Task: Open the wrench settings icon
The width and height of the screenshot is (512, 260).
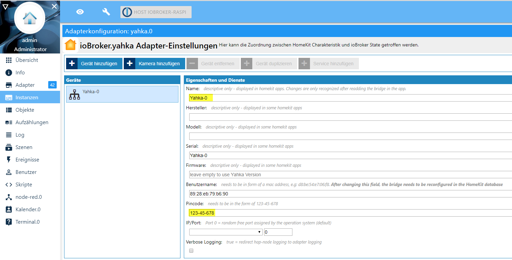Action: point(106,12)
